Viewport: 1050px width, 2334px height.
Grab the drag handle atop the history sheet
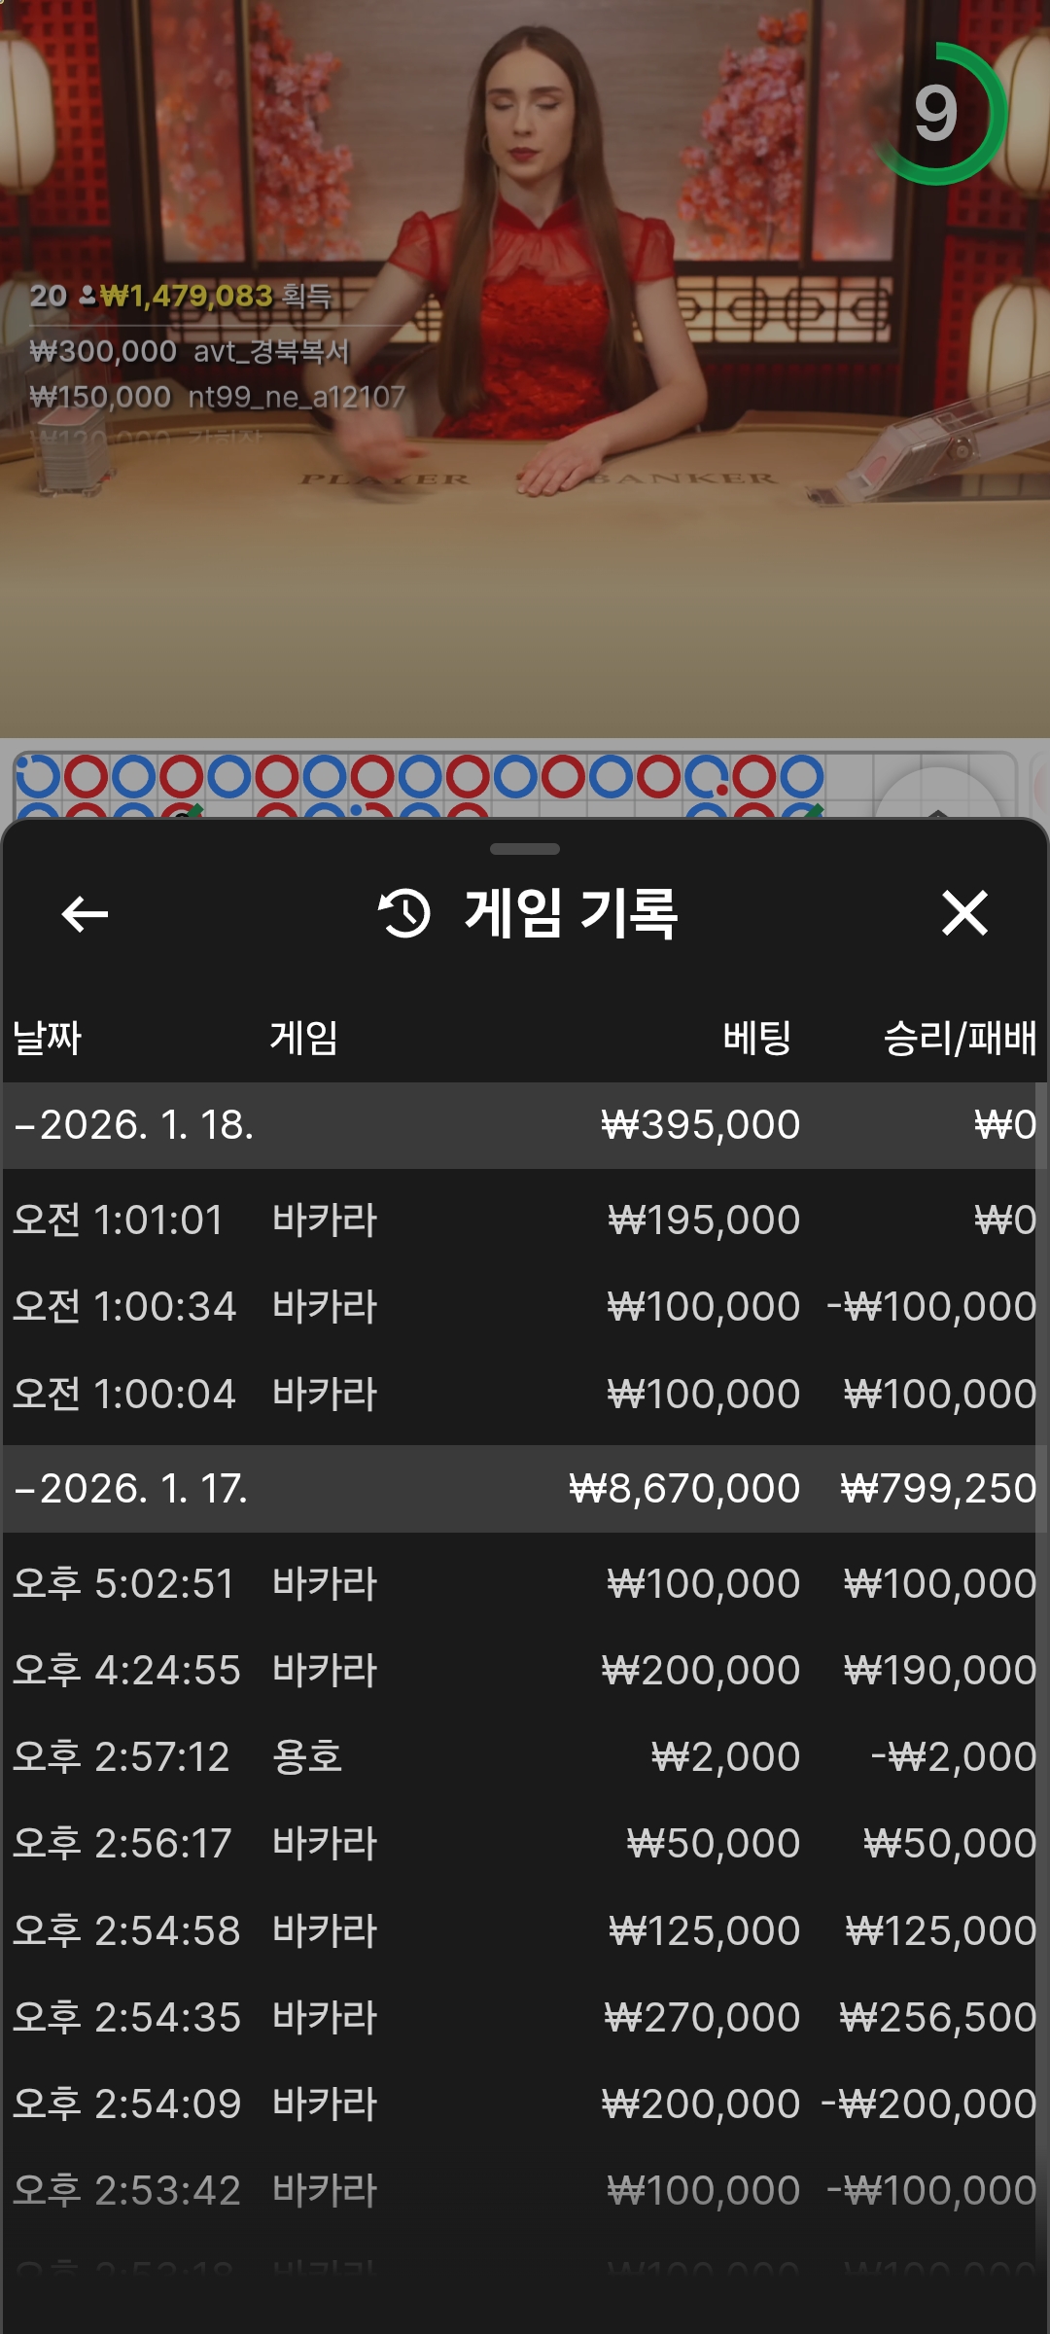tap(525, 849)
